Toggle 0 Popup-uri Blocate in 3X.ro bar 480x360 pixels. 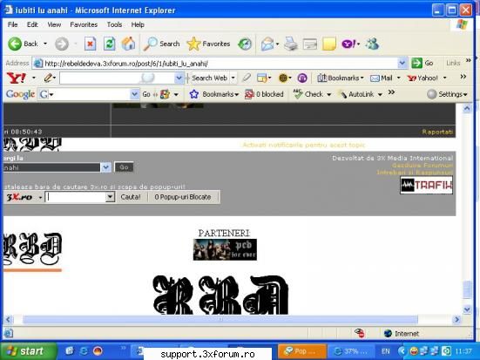183,197
